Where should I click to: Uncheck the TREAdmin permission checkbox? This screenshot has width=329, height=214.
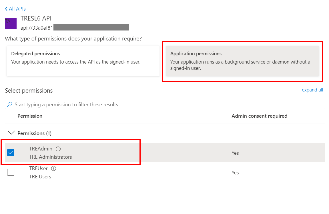11,152
